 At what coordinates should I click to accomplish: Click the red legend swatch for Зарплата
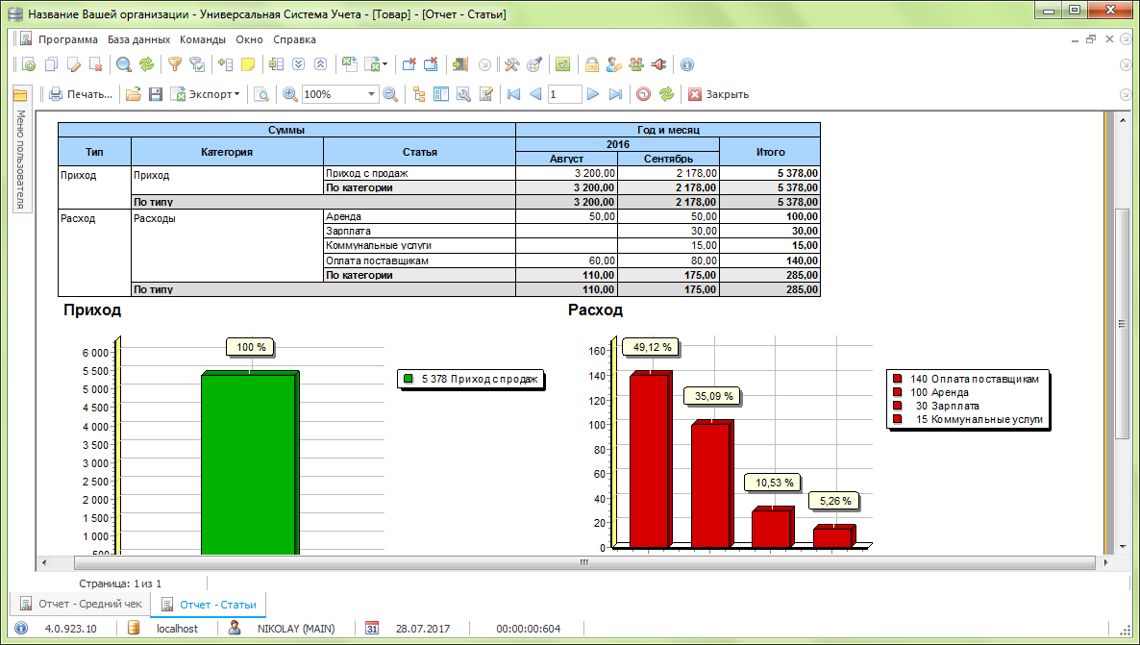coord(897,406)
